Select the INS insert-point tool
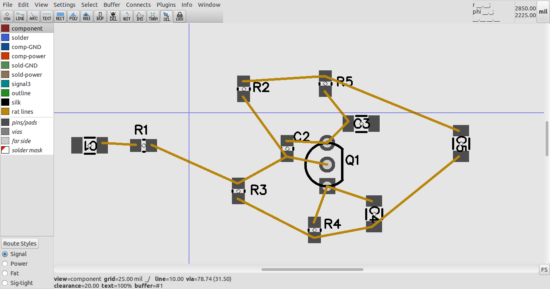The width and height of the screenshot is (550, 289). pos(140,16)
